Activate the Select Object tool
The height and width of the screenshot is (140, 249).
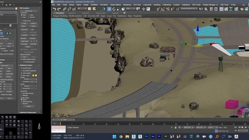click(89, 9)
